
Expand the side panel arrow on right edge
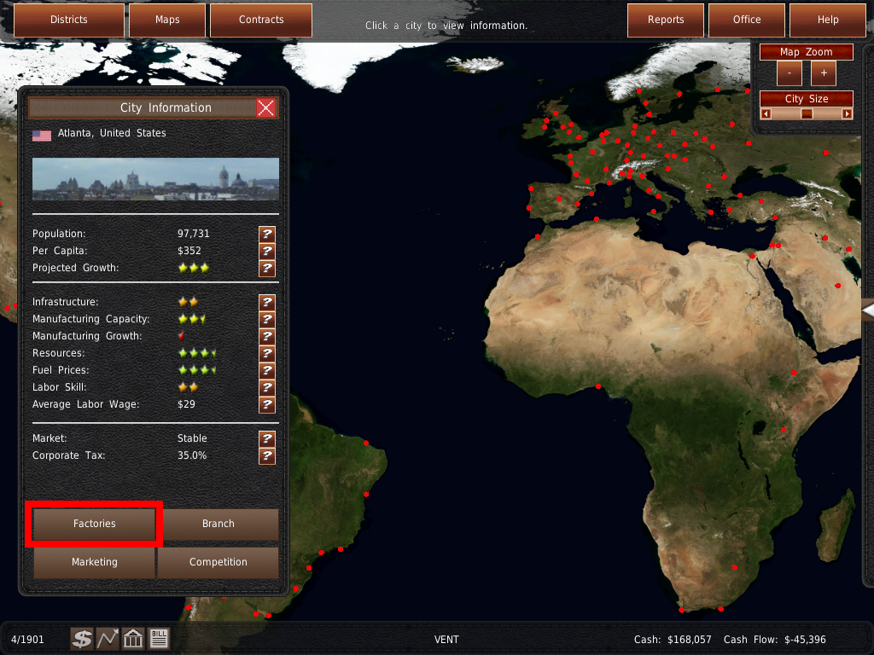(x=867, y=311)
